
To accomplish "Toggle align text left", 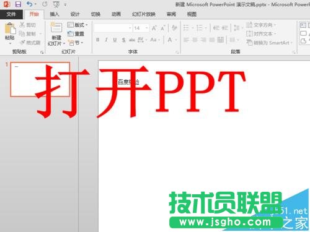I will point(186,40).
